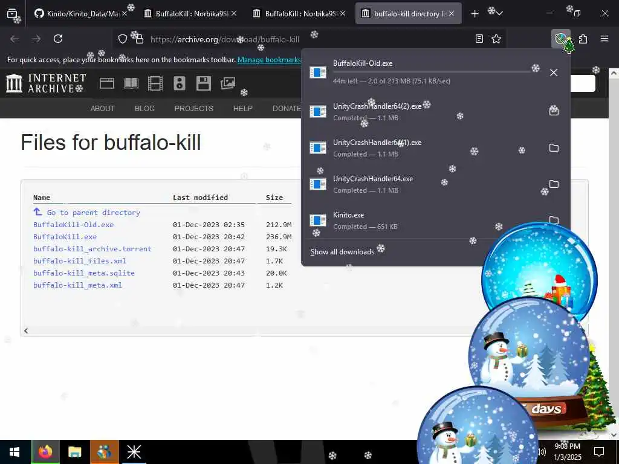Open the Internet Archive Software icon

pyautogui.click(x=204, y=83)
